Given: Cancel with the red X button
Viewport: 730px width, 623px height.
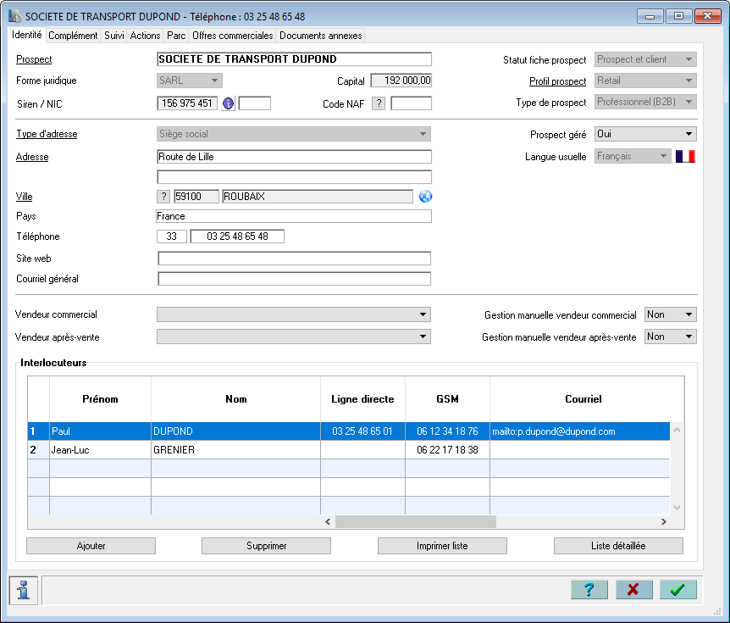Looking at the screenshot, I should click(633, 590).
